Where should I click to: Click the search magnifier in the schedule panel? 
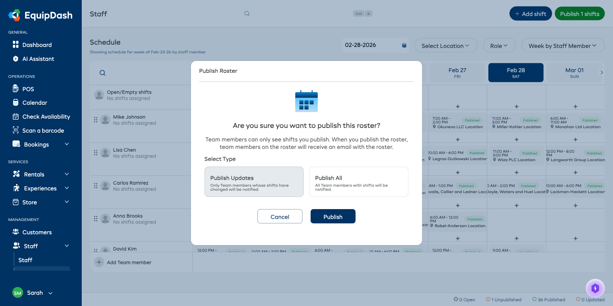pos(102,73)
